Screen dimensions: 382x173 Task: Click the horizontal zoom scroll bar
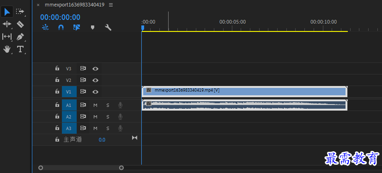point(81,167)
